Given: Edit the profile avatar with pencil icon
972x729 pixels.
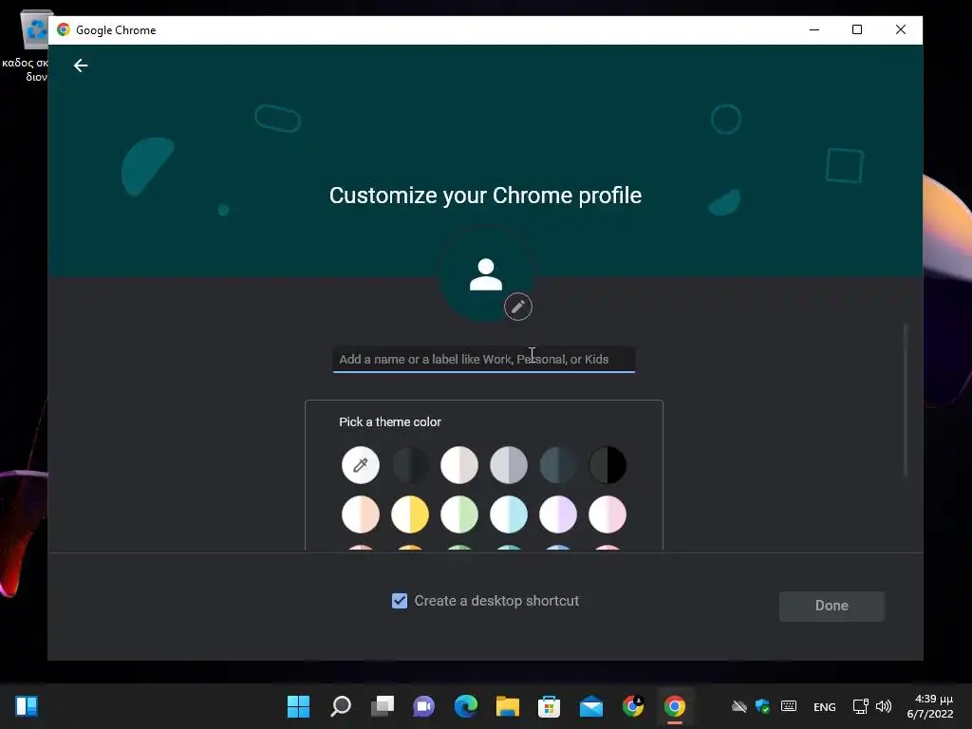Looking at the screenshot, I should (x=517, y=307).
